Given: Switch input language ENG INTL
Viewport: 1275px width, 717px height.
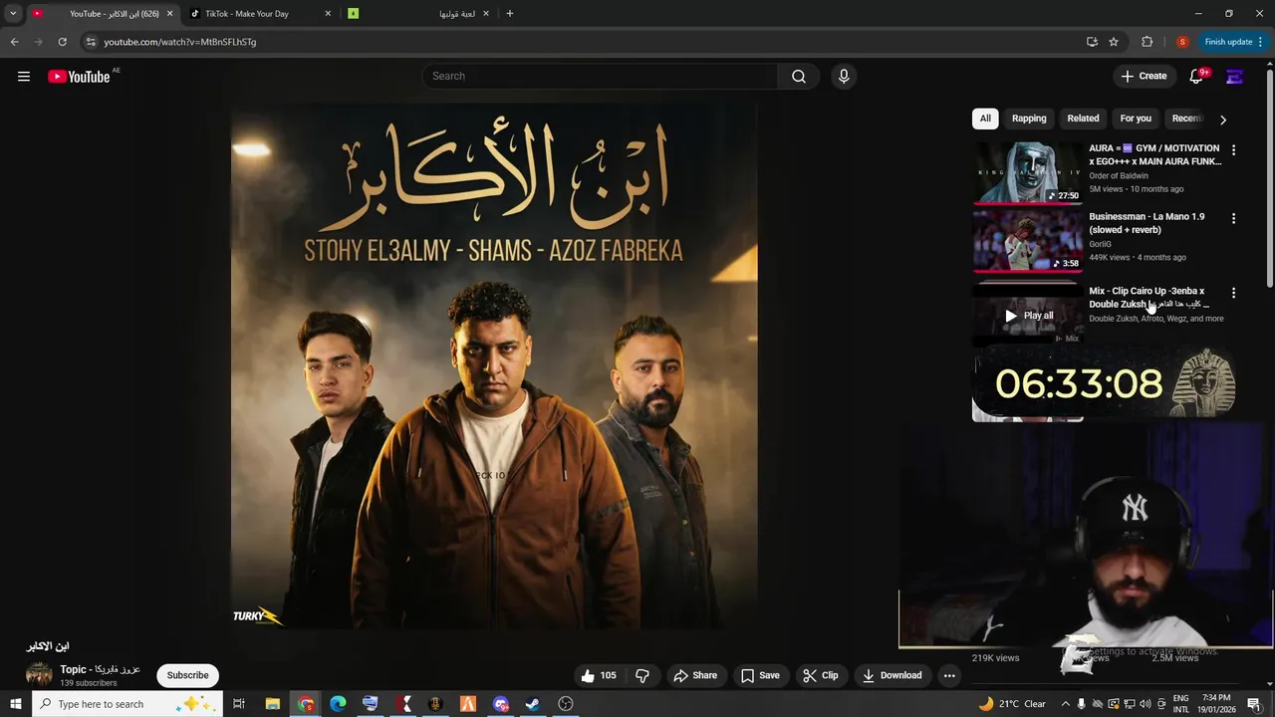Looking at the screenshot, I should pyautogui.click(x=1180, y=704).
